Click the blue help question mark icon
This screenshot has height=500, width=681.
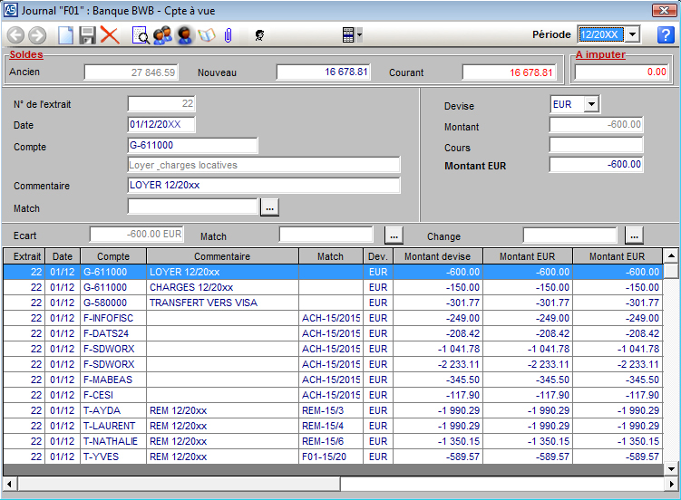[x=666, y=35]
